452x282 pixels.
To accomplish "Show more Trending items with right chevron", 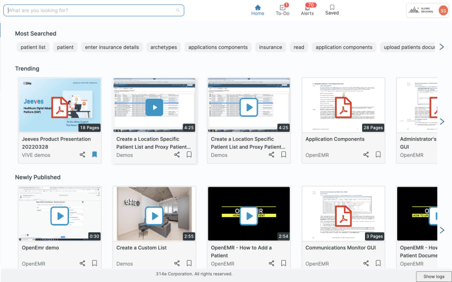I will (442, 121).
